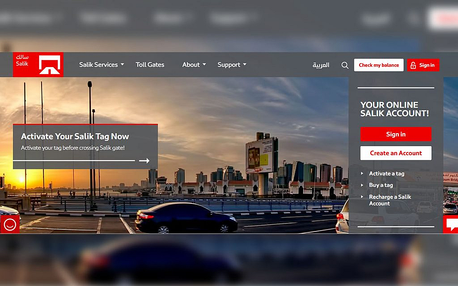Open the search magnifier icon
Viewport: 458px width, 286px height.
[x=345, y=65]
